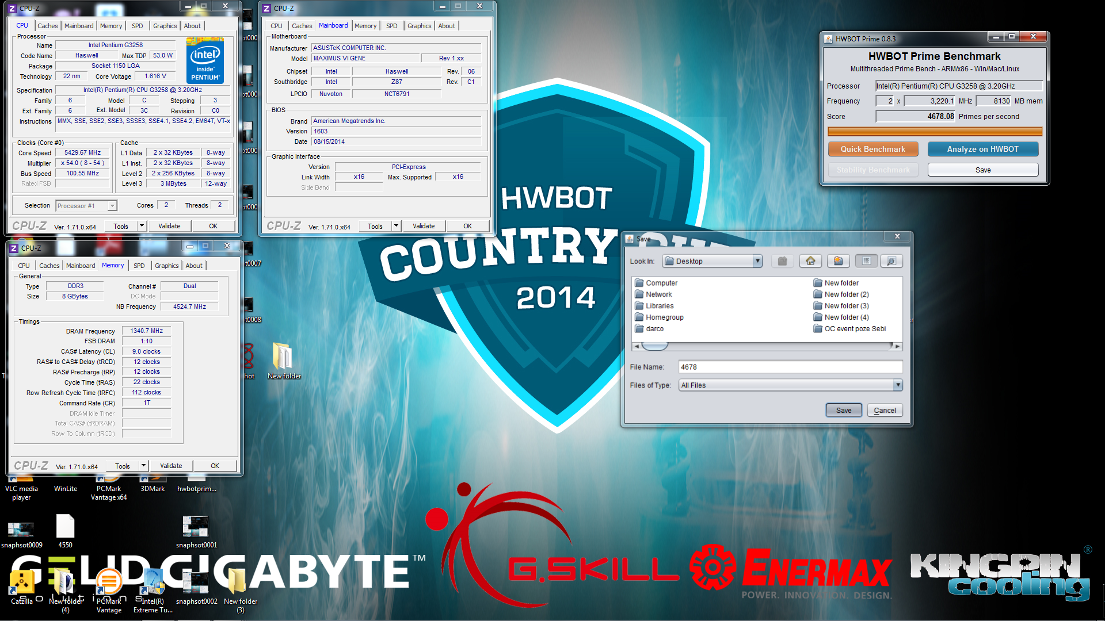This screenshot has height=621, width=1105.
Task: Click Quick Benchmark in HWBOT Prime
Action: [x=872, y=149]
